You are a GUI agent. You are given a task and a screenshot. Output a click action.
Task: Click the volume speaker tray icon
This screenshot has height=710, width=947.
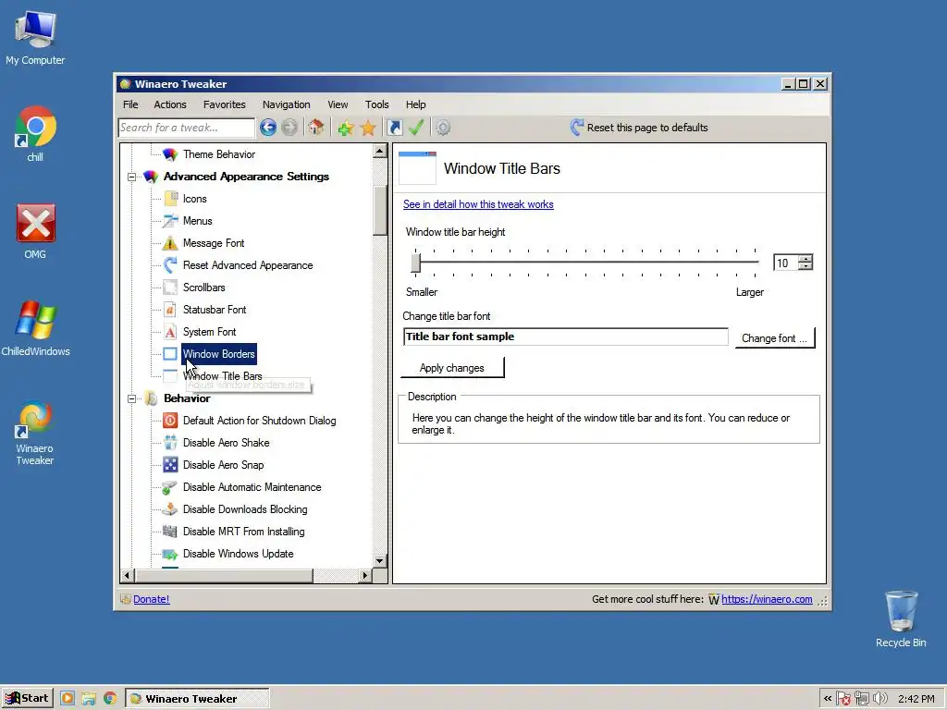[x=880, y=699]
